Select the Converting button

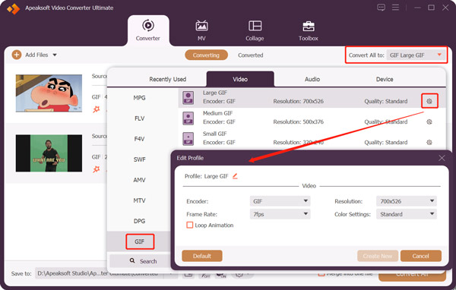pyautogui.click(x=206, y=55)
